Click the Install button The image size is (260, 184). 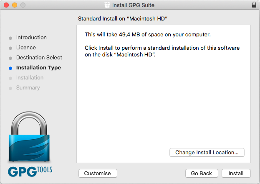coord(236,174)
